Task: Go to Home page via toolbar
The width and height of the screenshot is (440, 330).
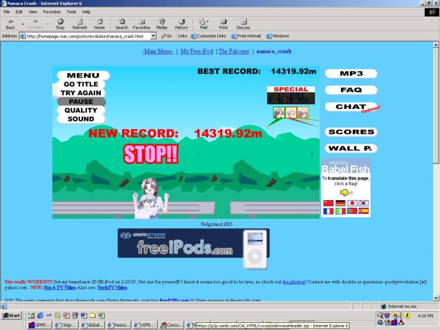Action: point(100,24)
